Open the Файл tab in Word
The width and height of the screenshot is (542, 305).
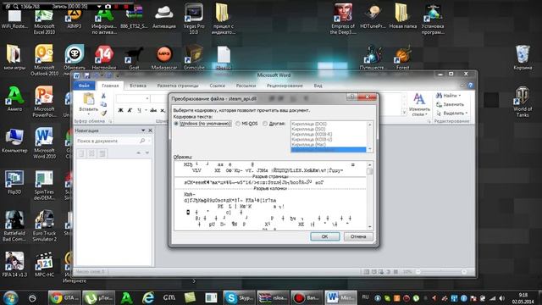(x=84, y=86)
